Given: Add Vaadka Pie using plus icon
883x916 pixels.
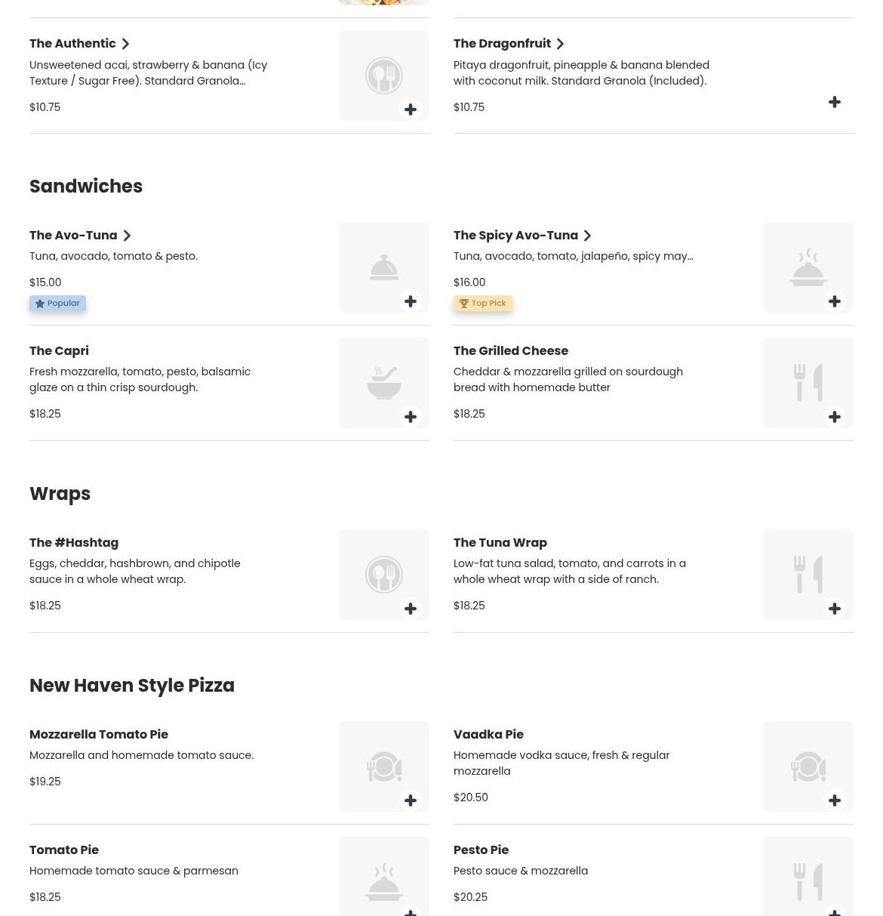Looking at the screenshot, I should tap(835, 800).
